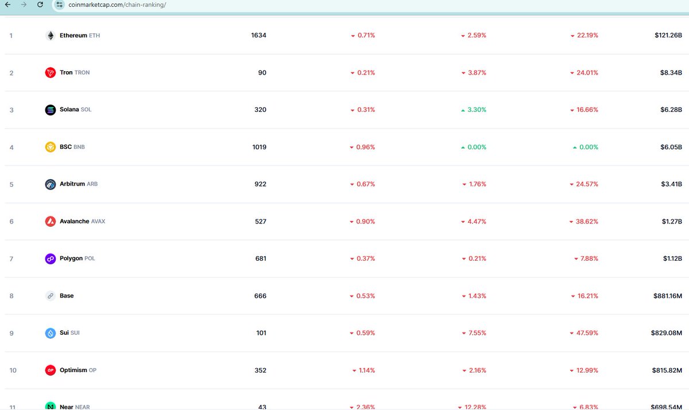Viewport: 689px width, 410px height.
Task: Click the Solana logo icon
Action: point(51,110)
